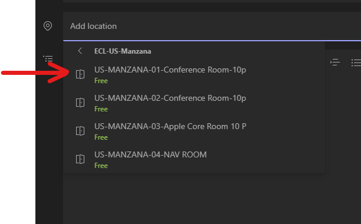Select US-MANZANA-04-NAV ROOM location
This screenshot has width=361, height=224.
pyautogui.click(x=194, y=160)
